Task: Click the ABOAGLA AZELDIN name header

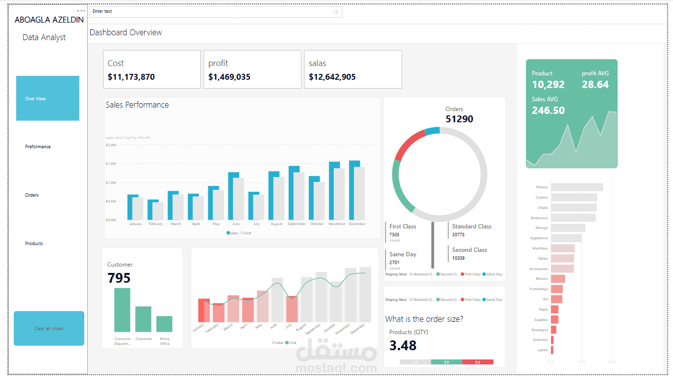Action: [49, 20]
